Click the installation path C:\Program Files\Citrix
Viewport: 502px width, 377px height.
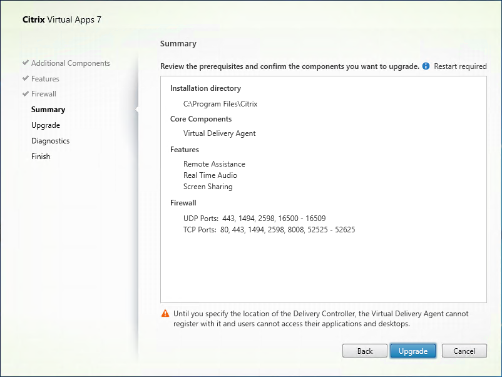[x=216, y=104]
